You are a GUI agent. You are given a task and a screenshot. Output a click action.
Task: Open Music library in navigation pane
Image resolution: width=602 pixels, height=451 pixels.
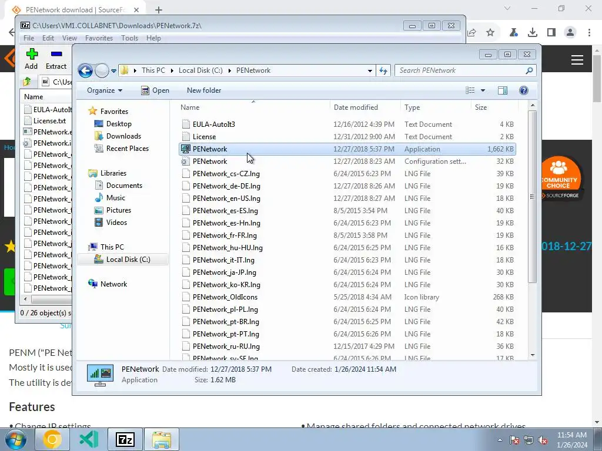click(115, 198)
